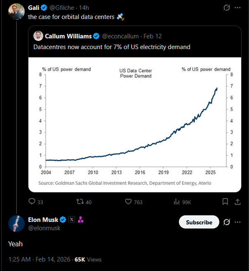Click the repost icon with 40 reposts
249x271 pixels.
point(81,202)
